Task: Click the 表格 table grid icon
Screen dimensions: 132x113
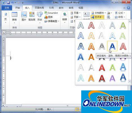Action: click(x=14, y=14)
